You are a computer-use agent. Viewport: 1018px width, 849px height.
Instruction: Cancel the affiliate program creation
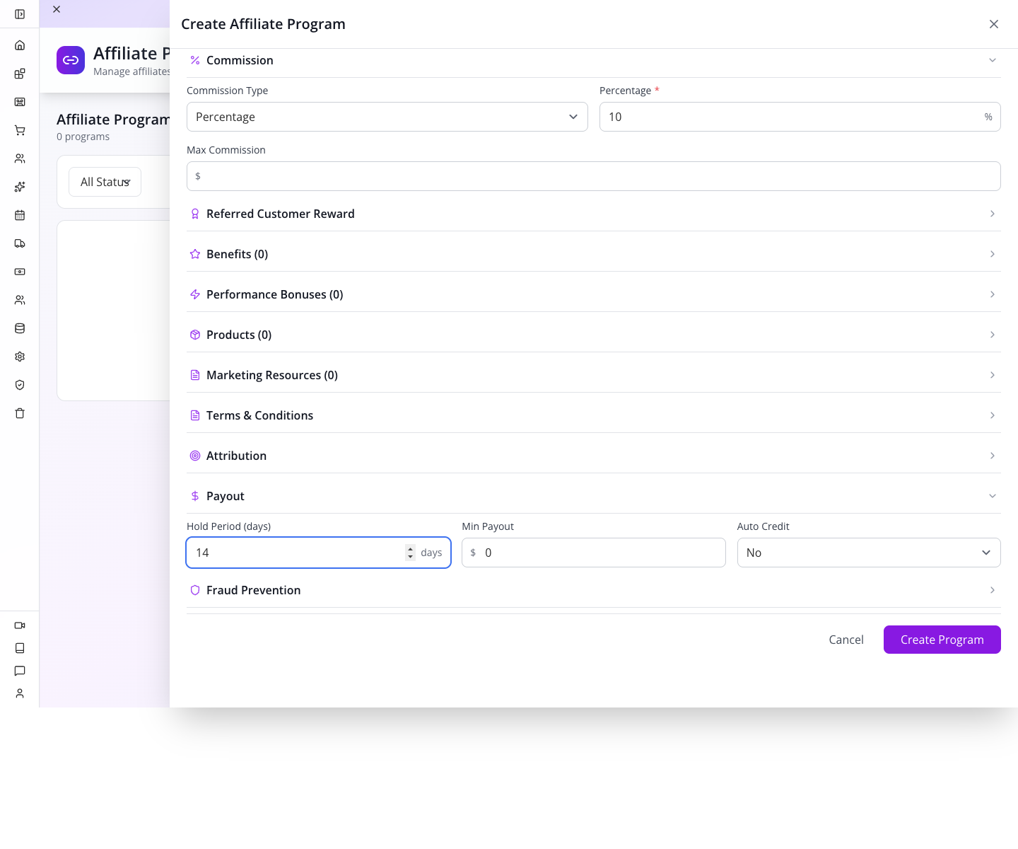coord(846,640)
